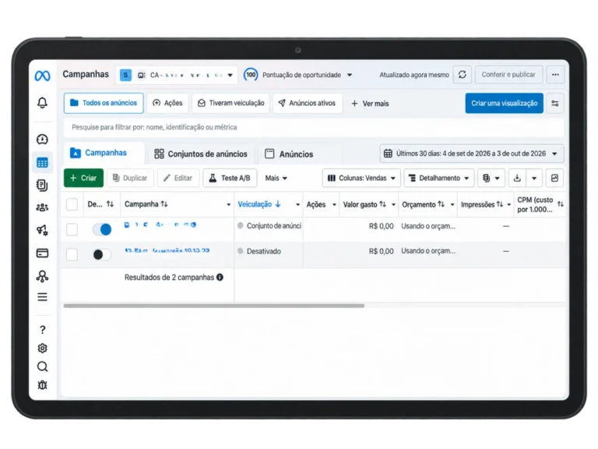Sort by the Veiculação column header
Screen dimensions: 598x449
click(259, 204)
